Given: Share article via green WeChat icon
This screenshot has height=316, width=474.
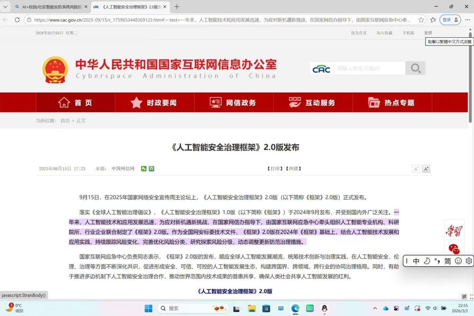Looking at the screenshot, I should click(x=144, y=169).
